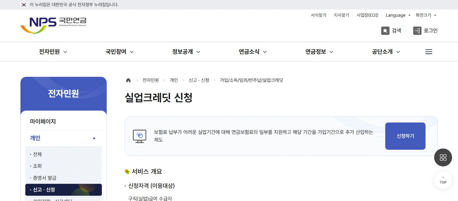Viewport: 458px width, 201px height.
Task: Click the 구직(실업)급여 수급자 text
Action: (x=150, y=198)
